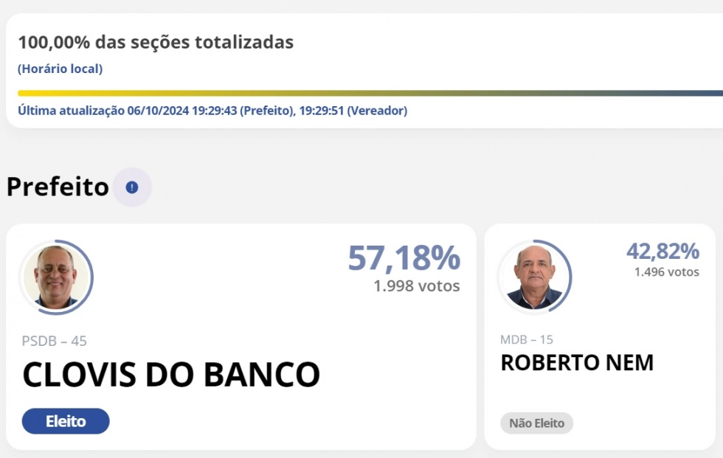Click the 100,00% das seções totalizadas heading
The image size is (723, 458).
click(x=156, y=42)
